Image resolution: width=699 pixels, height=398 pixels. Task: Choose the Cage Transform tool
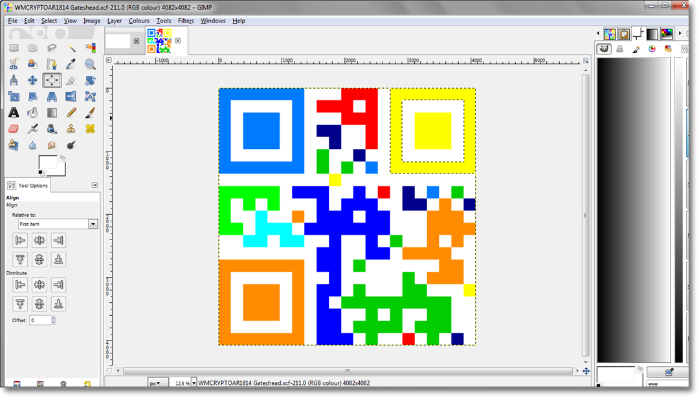(x=90, y=96)
